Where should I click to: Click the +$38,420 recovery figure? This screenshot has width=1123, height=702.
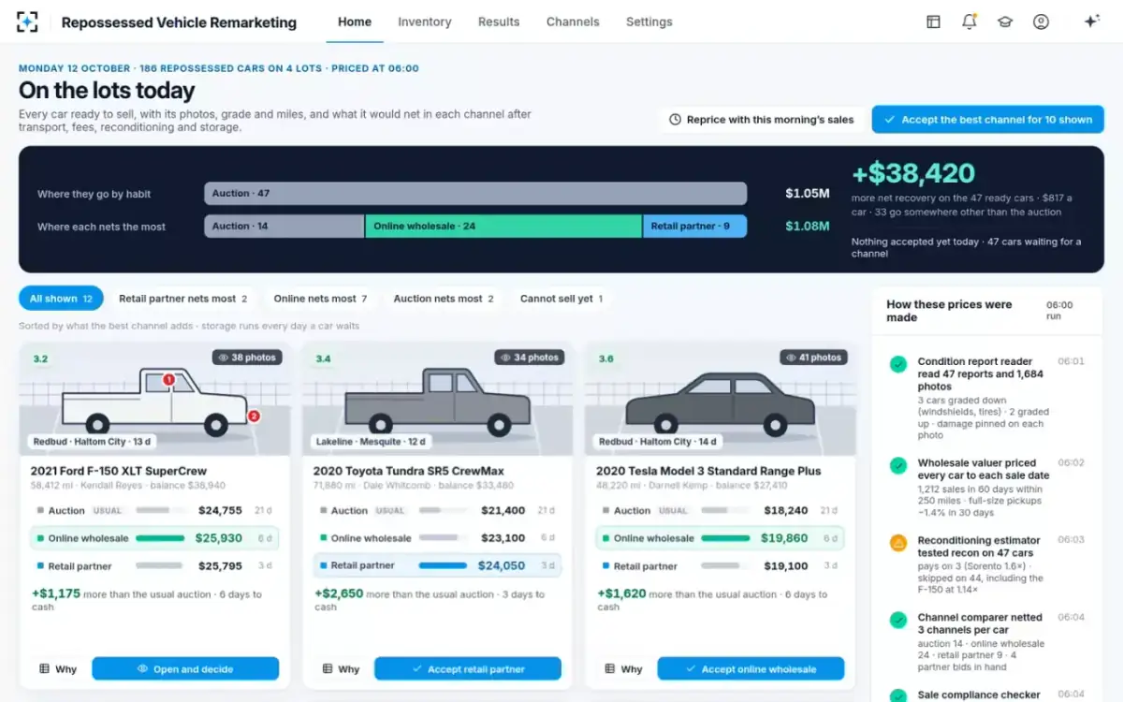[913, 173]
